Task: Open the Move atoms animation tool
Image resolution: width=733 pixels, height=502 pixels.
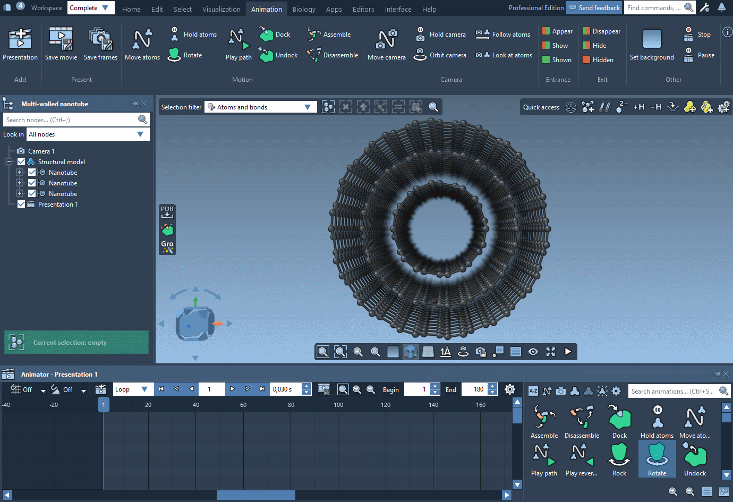Action: [142, 44]
